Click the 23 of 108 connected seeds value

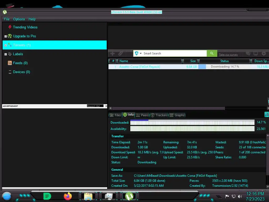tap(252, 147)
